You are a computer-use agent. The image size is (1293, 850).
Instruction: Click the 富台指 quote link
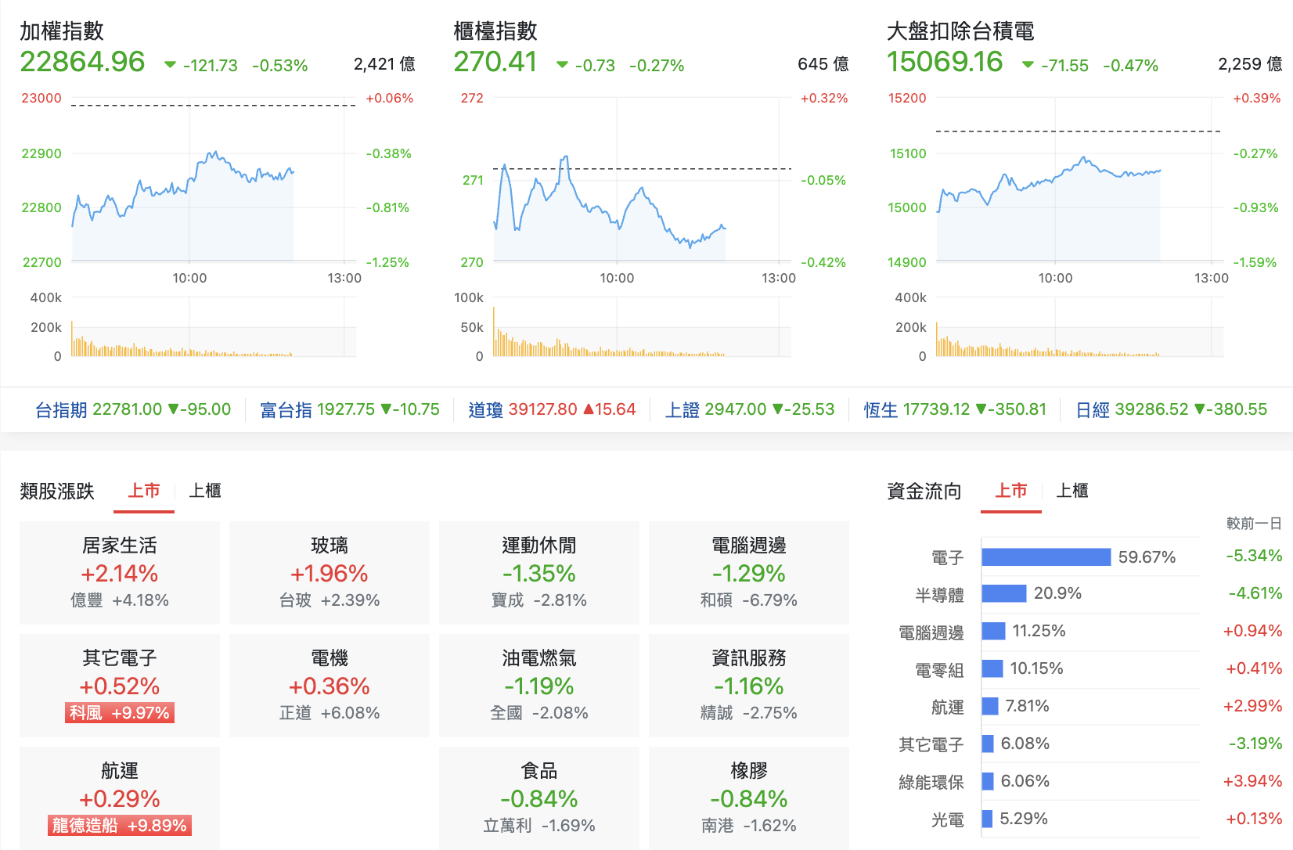tap(350, 409)
